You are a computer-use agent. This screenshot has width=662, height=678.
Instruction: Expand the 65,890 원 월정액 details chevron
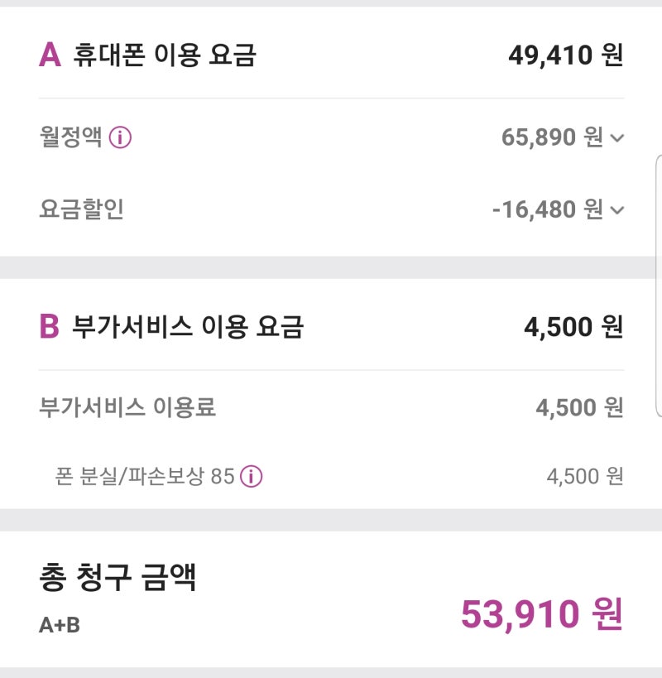coord(617,138)
